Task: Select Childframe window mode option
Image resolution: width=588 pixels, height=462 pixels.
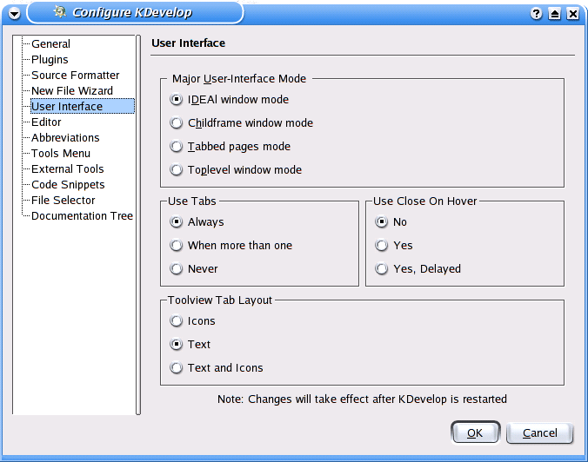Action: tap(177, 123)
